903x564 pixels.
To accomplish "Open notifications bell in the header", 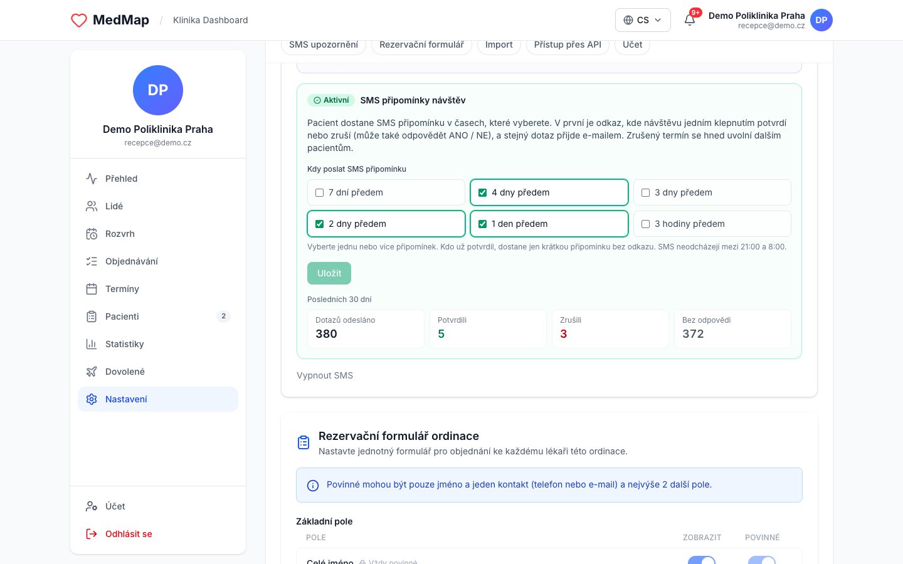I will (x=690, y=20).
